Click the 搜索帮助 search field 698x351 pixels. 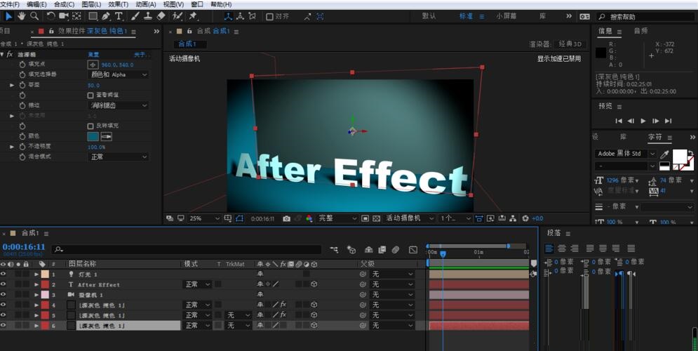point(647,17)
